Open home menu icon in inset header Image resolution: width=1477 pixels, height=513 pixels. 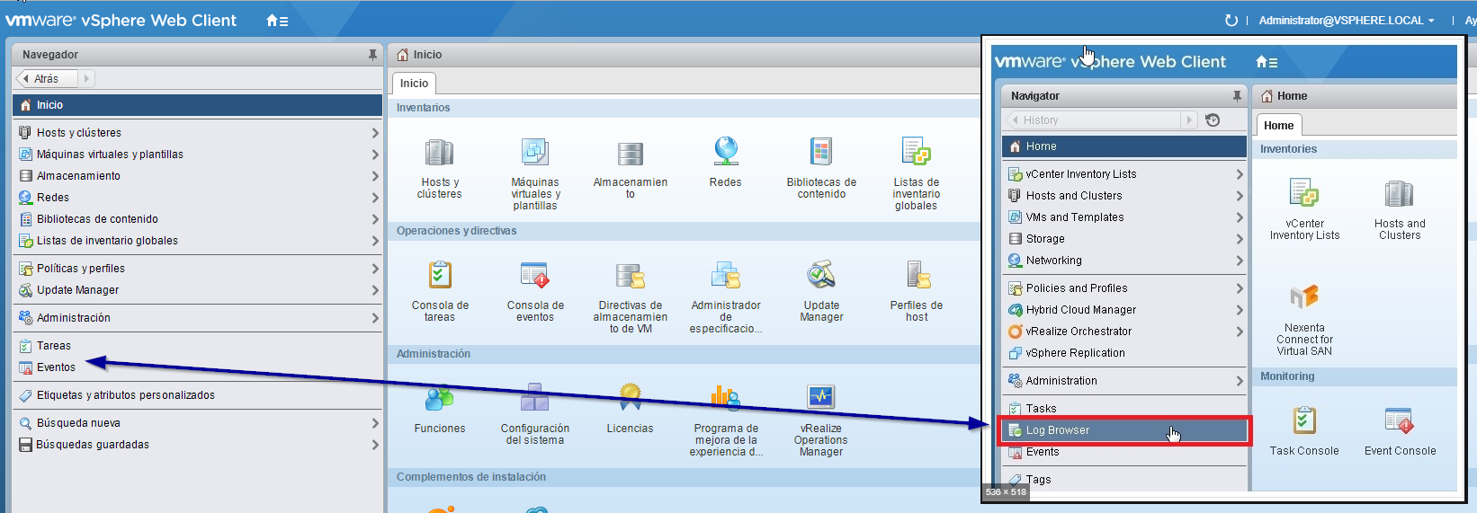(x=1267, y=62)
